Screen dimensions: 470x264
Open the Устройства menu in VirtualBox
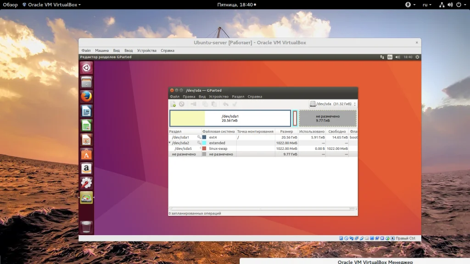147,50
